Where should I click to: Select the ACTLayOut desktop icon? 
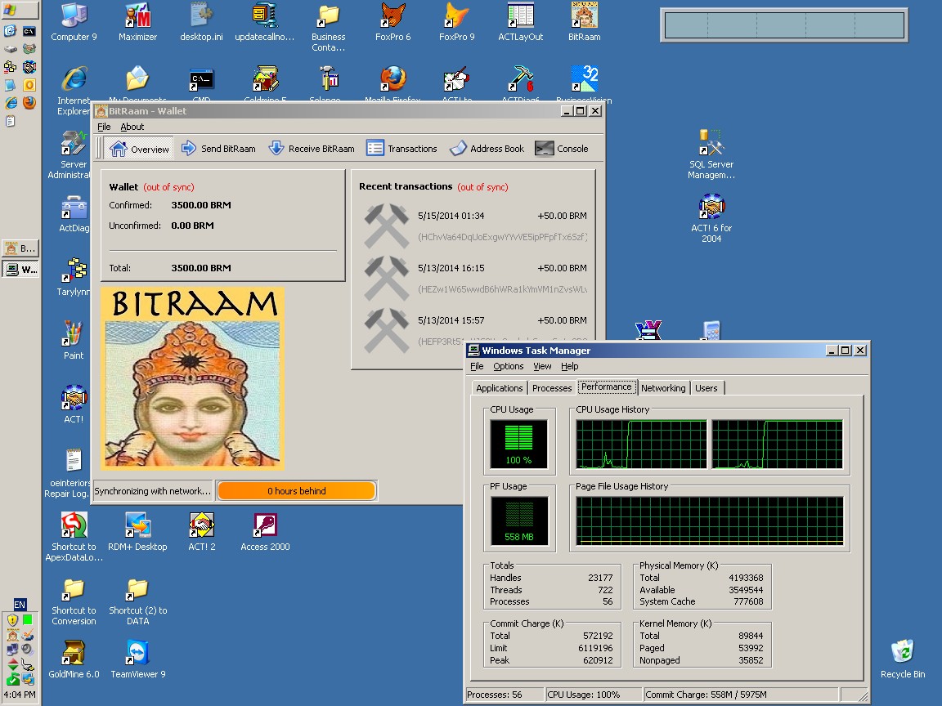520,22
